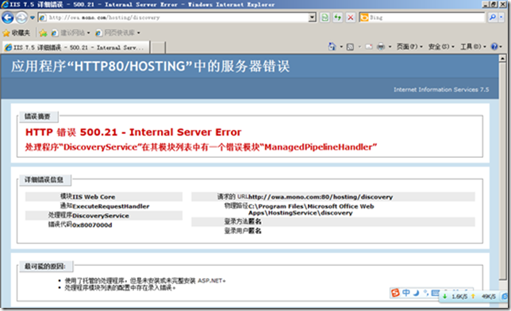Click the scrollbar up arrow
Viewport: 511px width, 311px height.
tap(502, 59)
